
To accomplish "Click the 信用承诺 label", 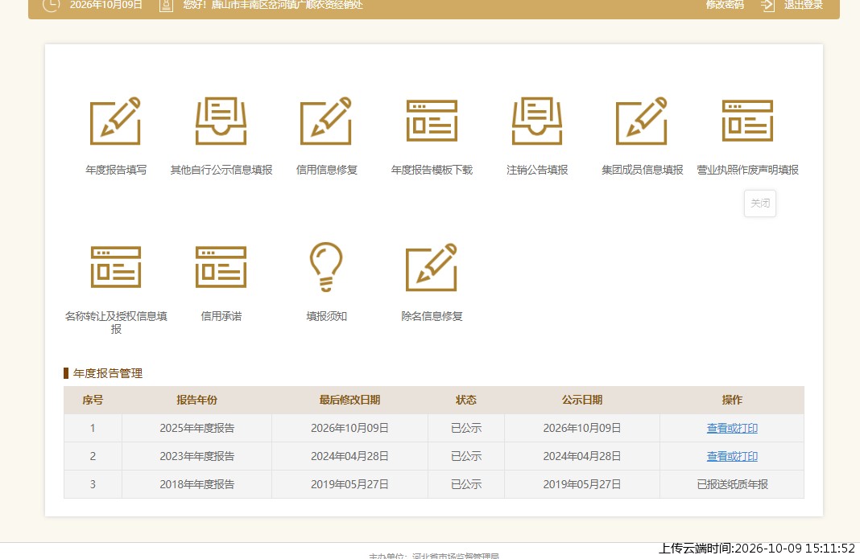I will (x=221, y=316).
